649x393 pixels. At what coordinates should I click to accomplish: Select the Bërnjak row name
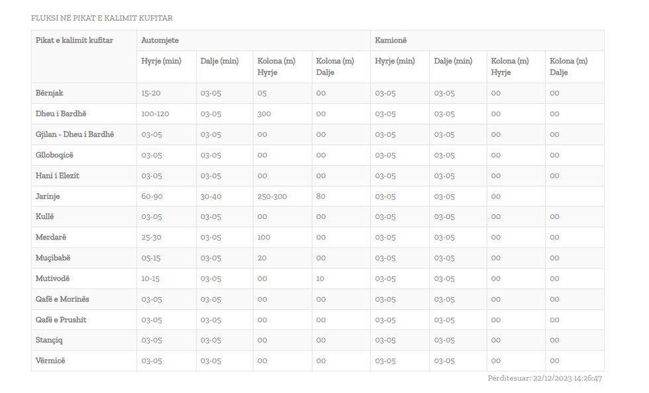50,93
